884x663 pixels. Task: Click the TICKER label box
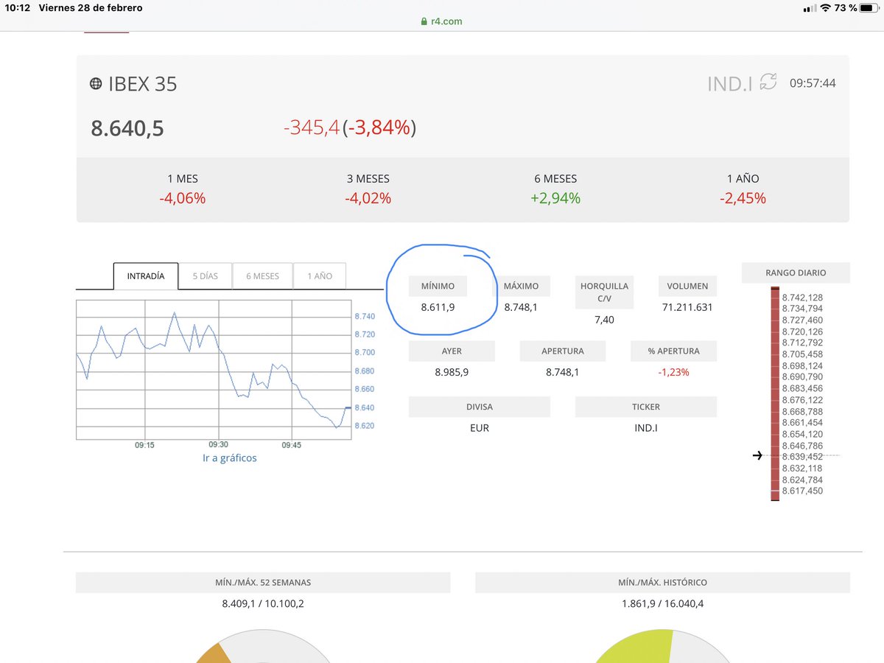click(x=646, y=407)
